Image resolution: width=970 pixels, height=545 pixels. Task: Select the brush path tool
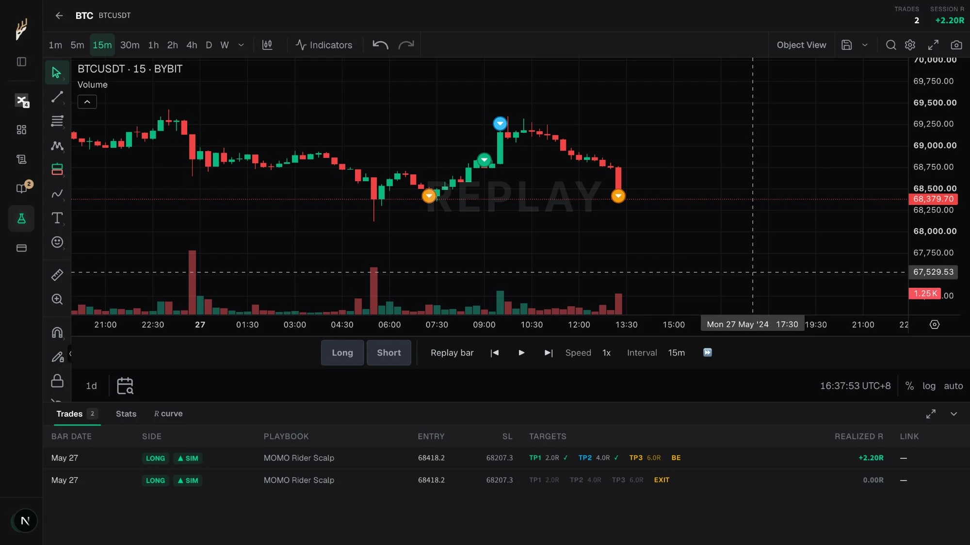coord(57,194)
